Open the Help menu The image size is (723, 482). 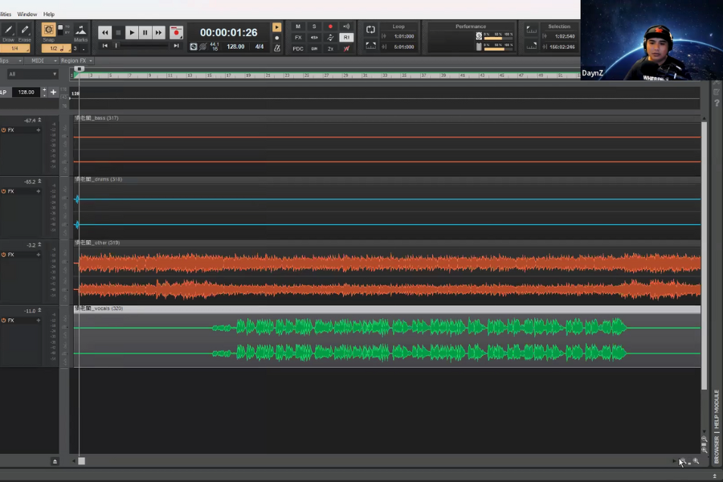[49, 14]
